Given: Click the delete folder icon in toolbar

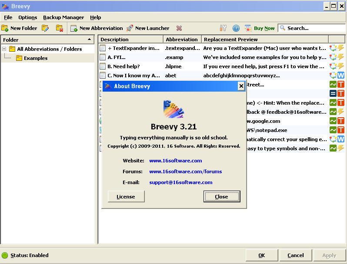Looking at the screenshot, I should pyautogui.click(x=60, y=28).
